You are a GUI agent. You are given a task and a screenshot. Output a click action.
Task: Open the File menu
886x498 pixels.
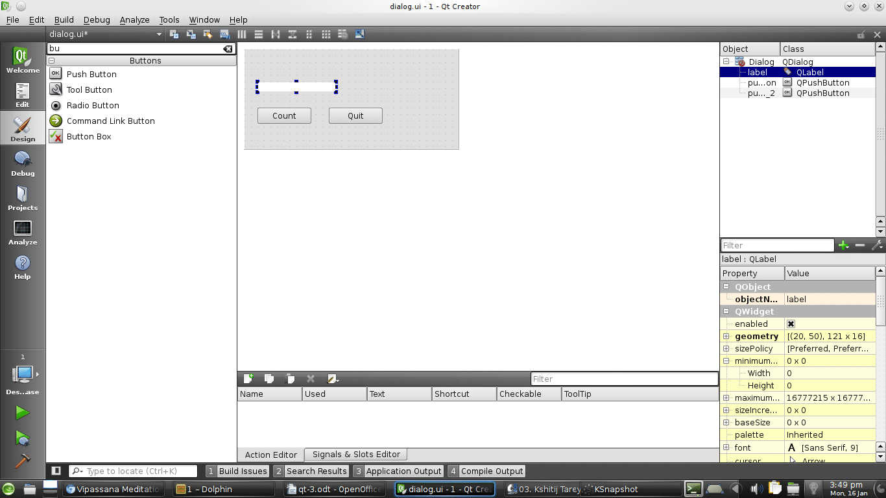[x=12, y=19]
